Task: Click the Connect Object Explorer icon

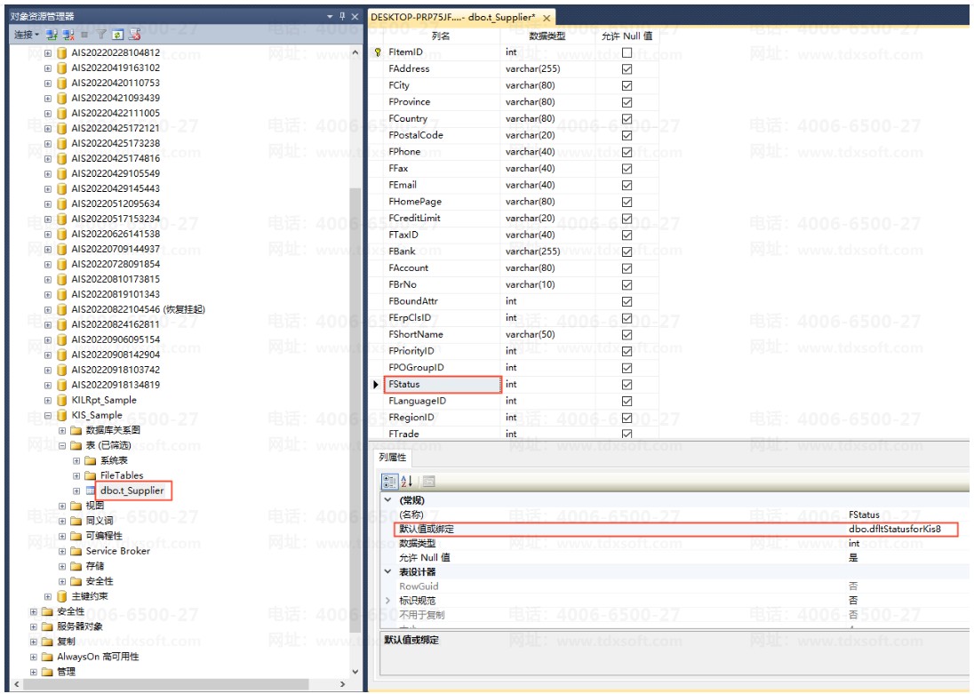Action: 52,34
